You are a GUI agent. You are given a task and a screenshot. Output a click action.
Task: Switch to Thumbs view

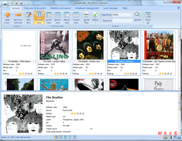[39, 18]
